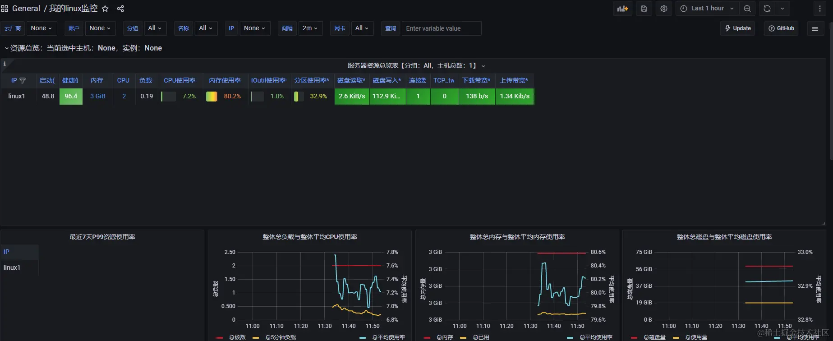Image resolution: width=833 pixels, height=341 pixels.
Task: Open dashboard settings gear
Action: pos(664,9)
